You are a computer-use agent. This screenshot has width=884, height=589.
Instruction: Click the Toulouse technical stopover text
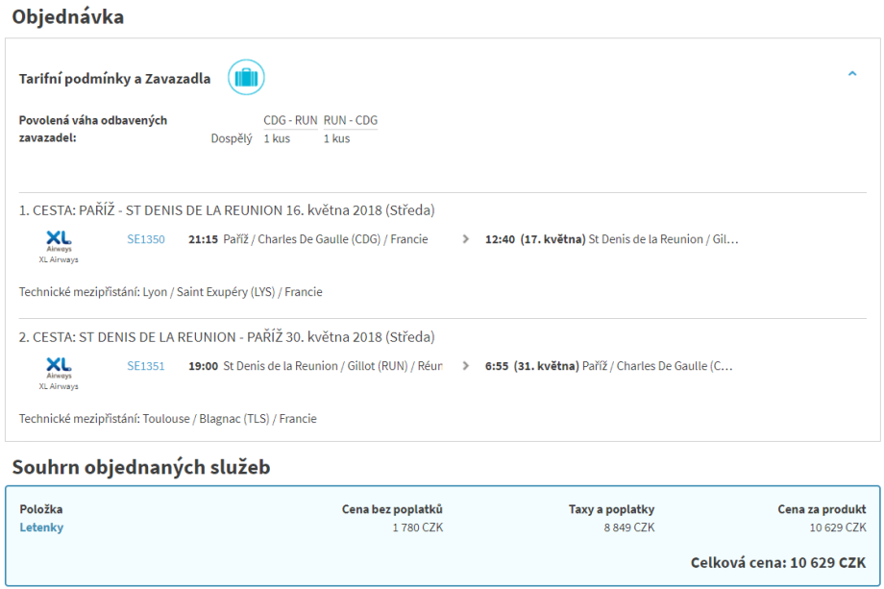point(167,419)
